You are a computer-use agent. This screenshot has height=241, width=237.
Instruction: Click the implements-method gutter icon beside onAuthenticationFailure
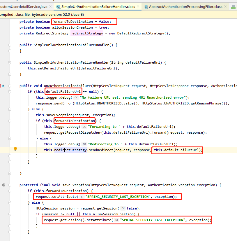point(3,86)
